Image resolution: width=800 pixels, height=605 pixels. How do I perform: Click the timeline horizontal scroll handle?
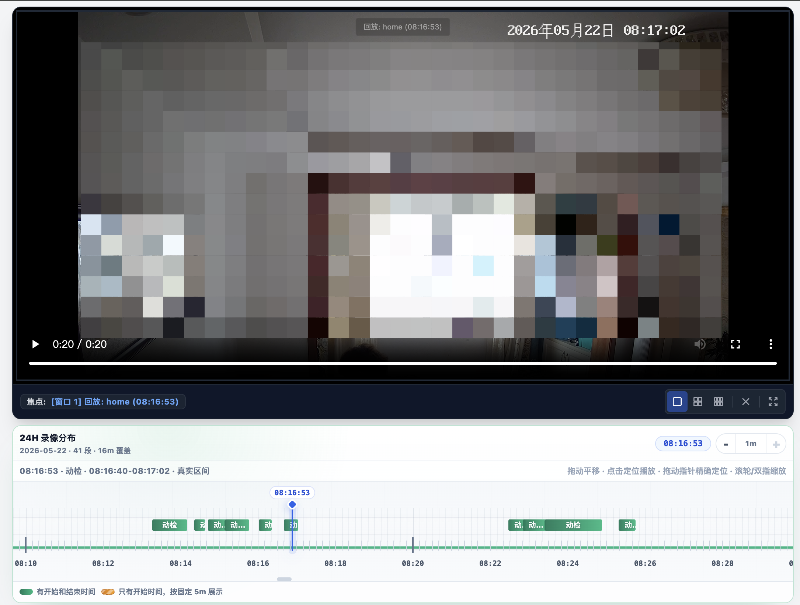point(284,579)
